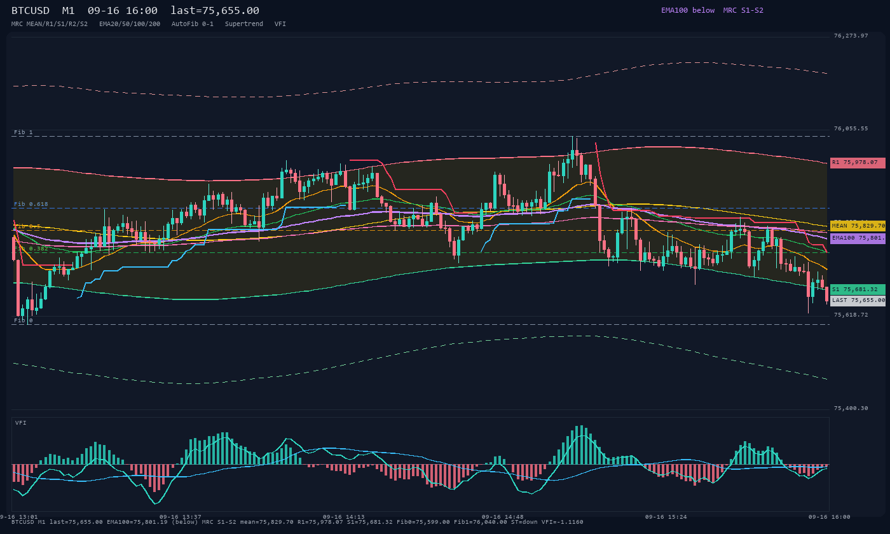Viewport: 890px width, 534px height.
Task: Click the Fib 0.618 level label
Action: (31, 204)
